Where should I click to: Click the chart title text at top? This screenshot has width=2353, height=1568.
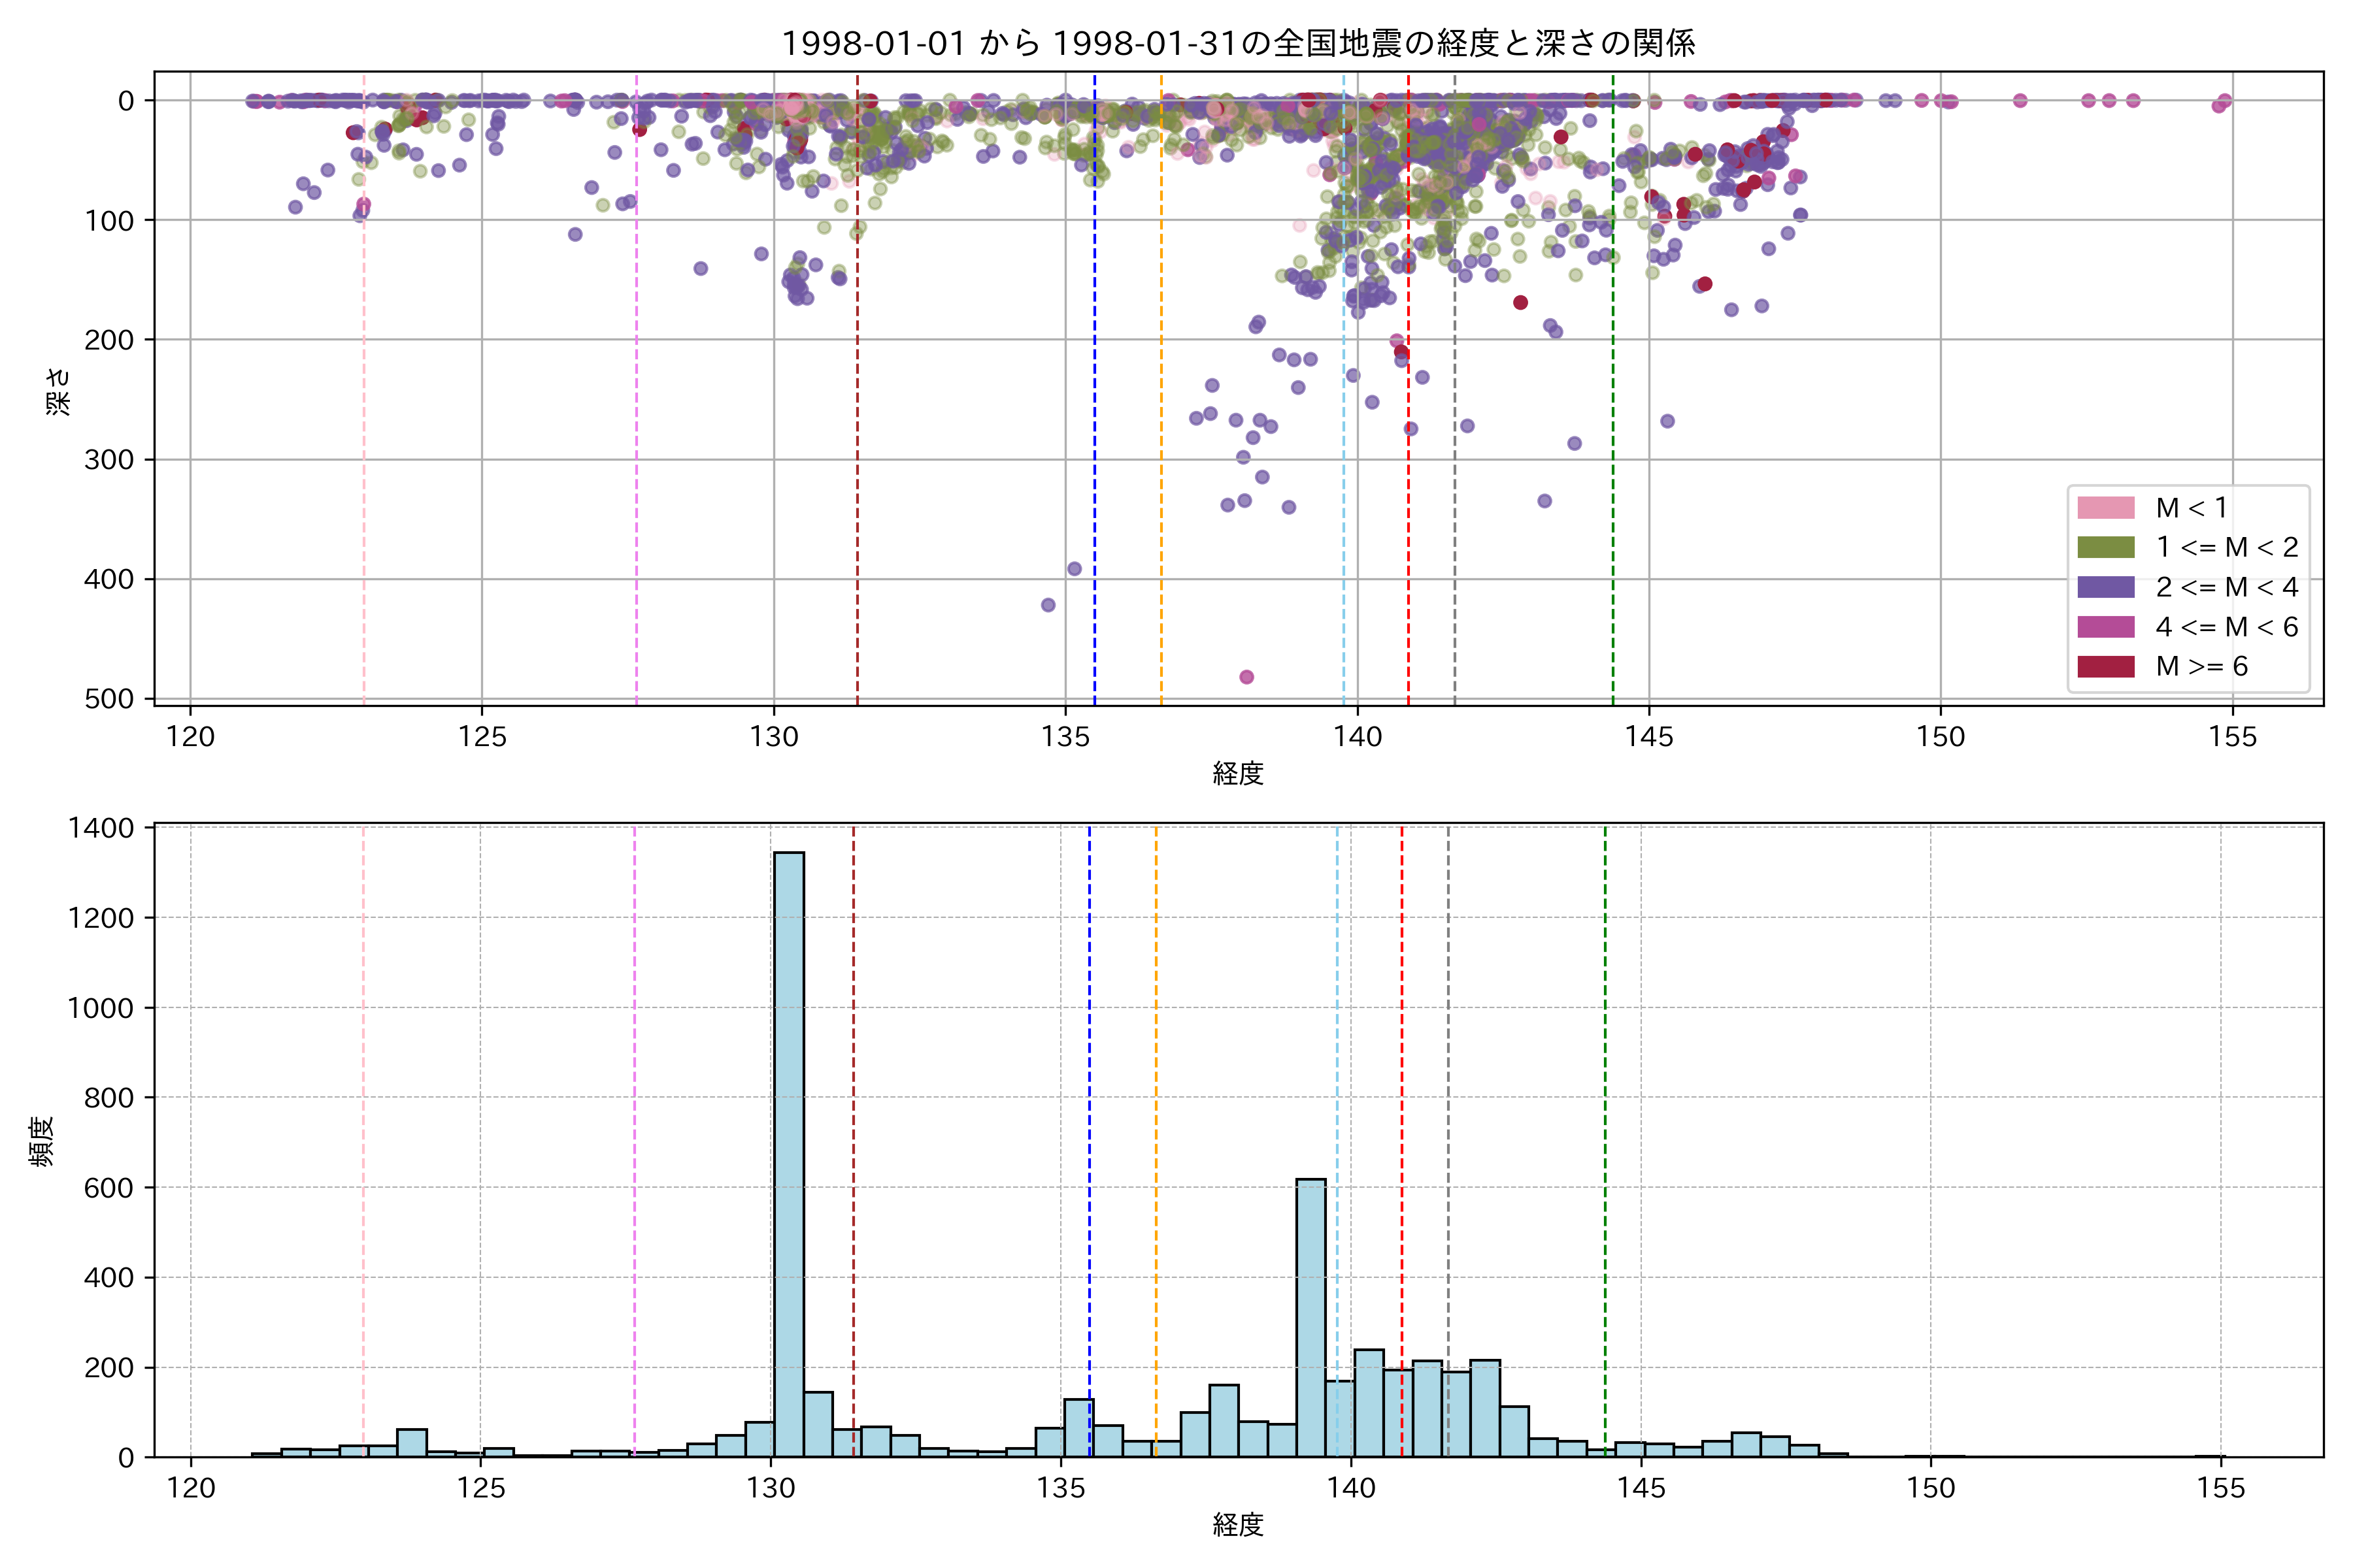[x=1237, y=43]
